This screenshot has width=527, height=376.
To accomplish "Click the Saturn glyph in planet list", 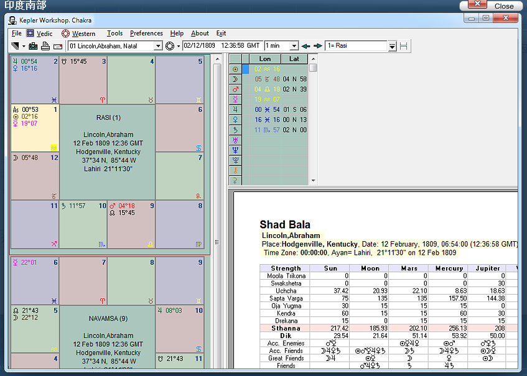I will tap(235, 130).
